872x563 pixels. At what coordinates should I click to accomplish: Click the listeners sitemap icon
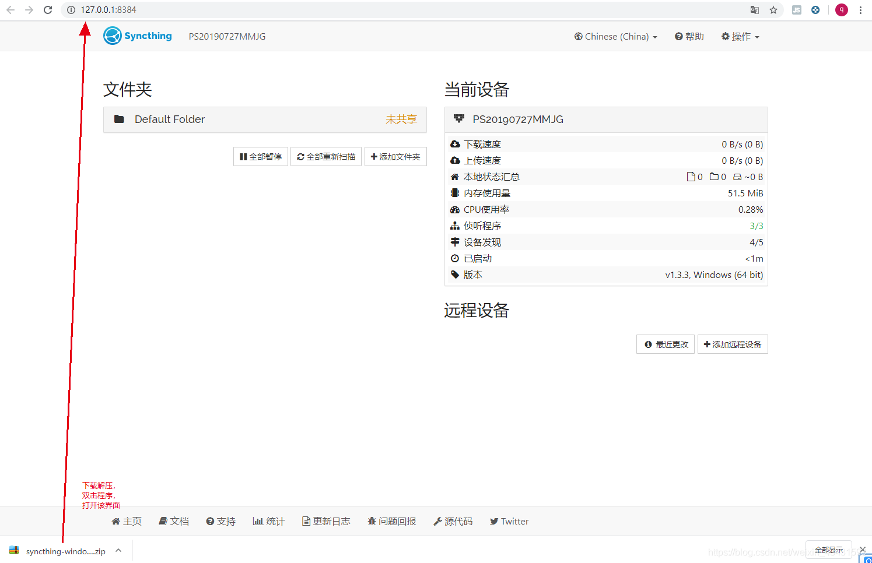[x=455, y=226]
